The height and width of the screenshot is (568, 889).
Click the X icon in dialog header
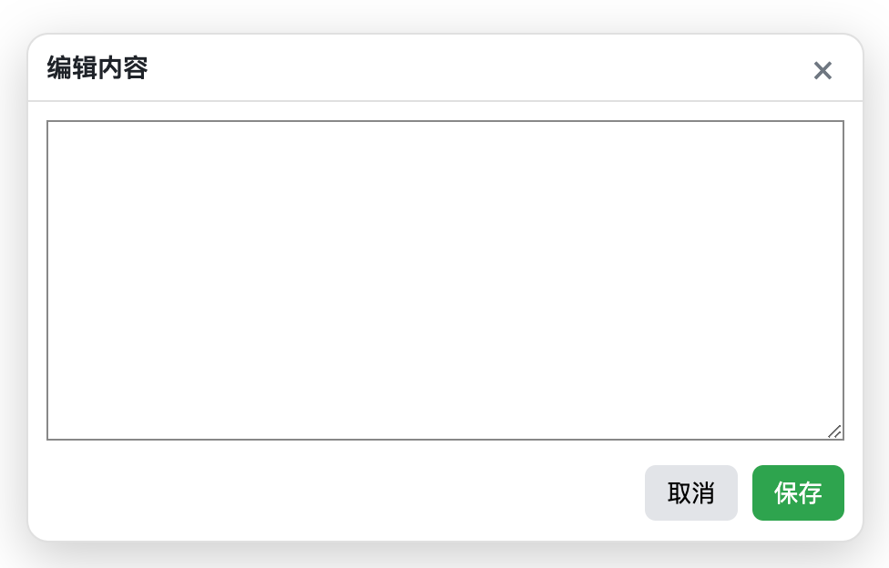click(x=823, y=71)
